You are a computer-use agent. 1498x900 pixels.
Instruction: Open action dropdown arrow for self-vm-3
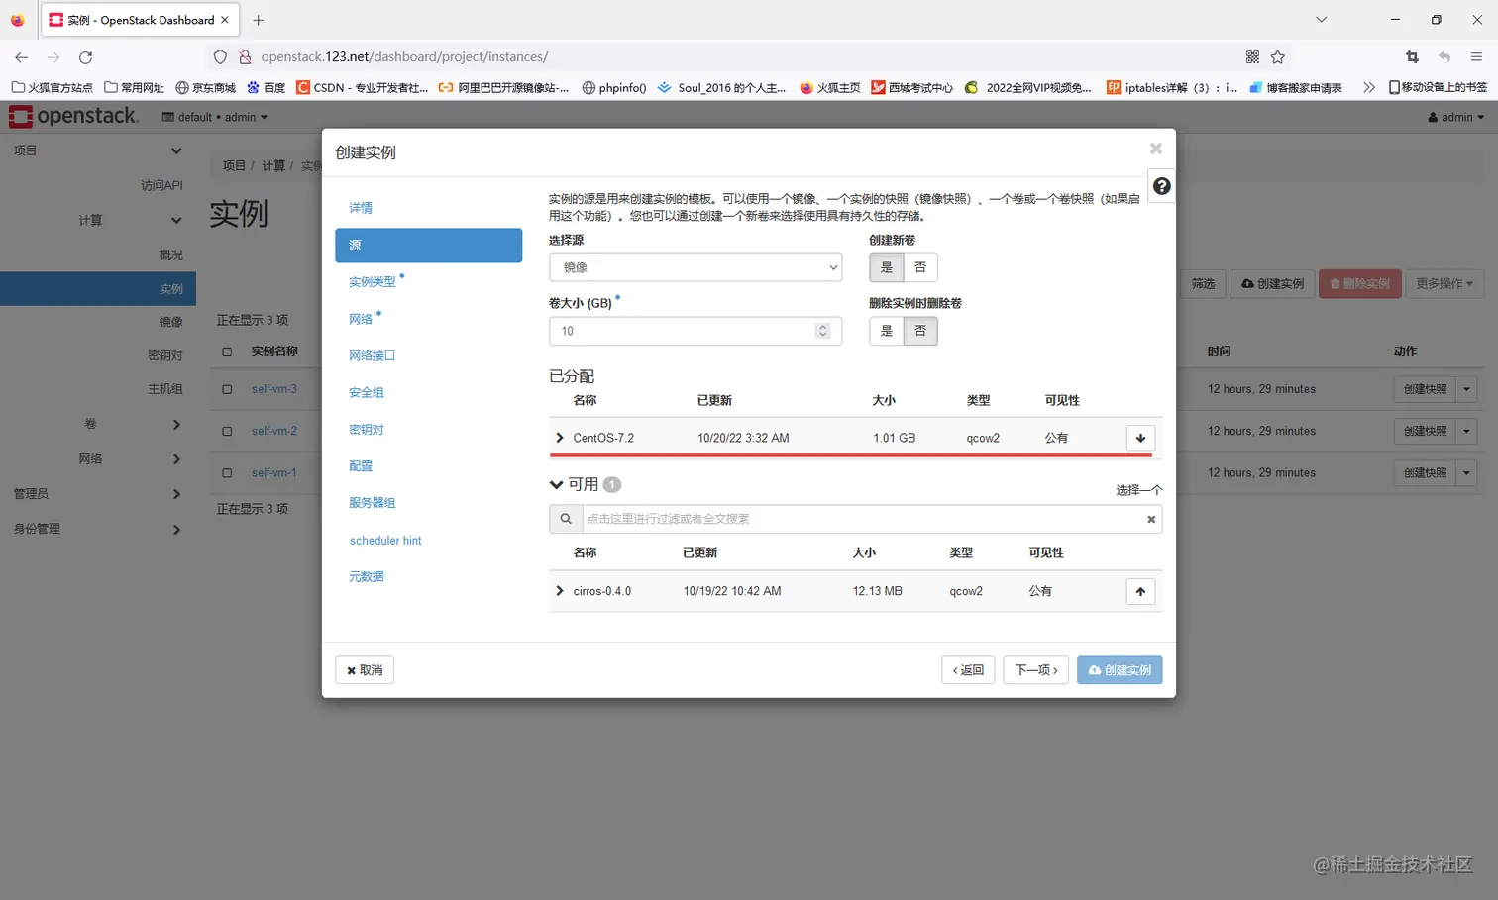coord(1466,389)
